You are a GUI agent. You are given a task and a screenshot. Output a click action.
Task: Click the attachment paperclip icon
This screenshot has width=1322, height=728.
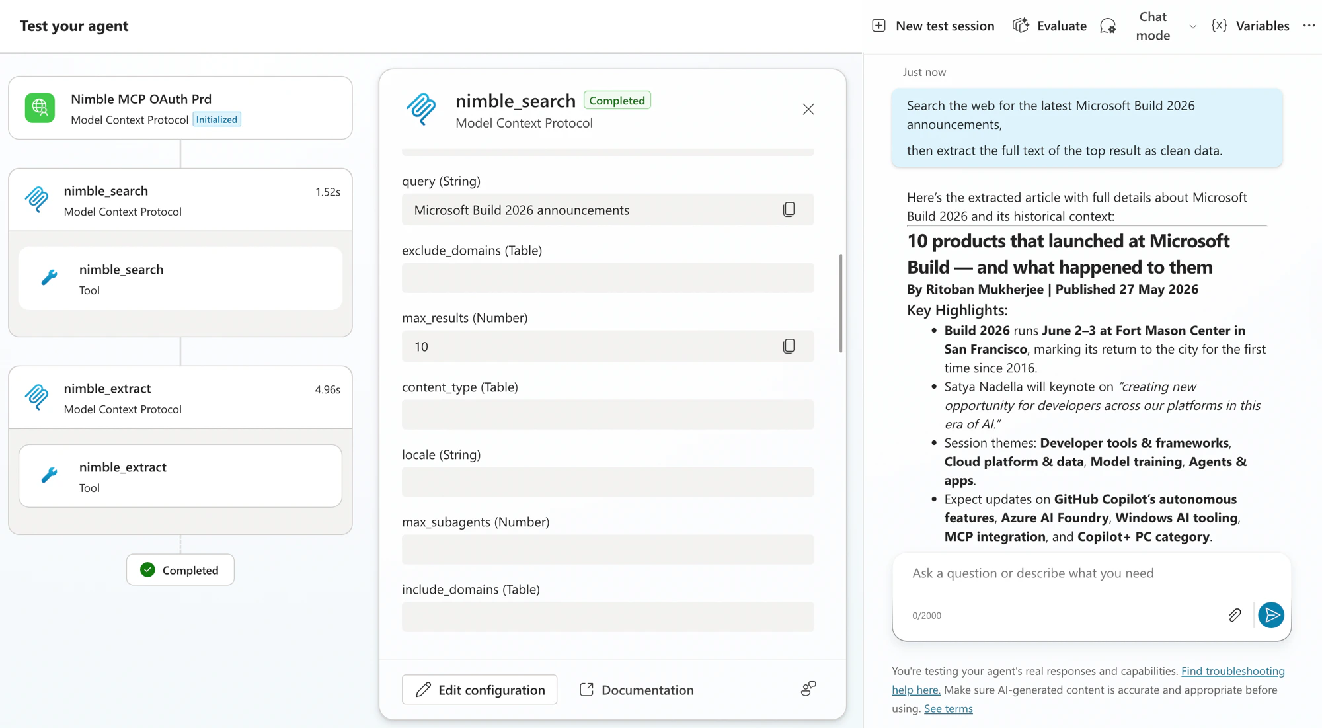(x=1235, y=616)
